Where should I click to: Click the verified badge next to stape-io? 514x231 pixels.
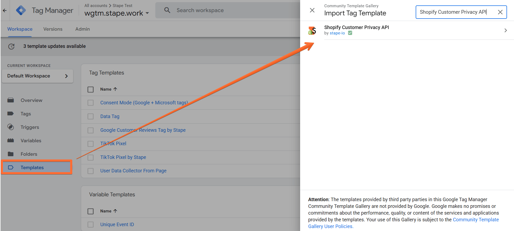pos(350,33)
